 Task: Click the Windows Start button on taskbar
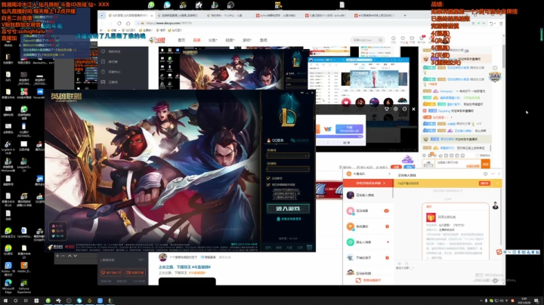tap(5, 300)
